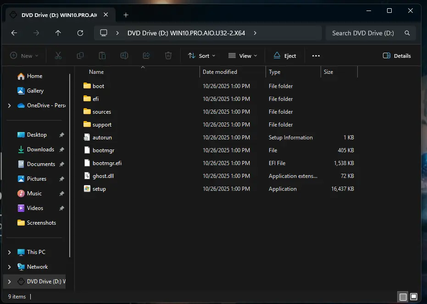
Task: Click the 1,538 KB size of bootmgr.efi
Action: coord(344,163)
